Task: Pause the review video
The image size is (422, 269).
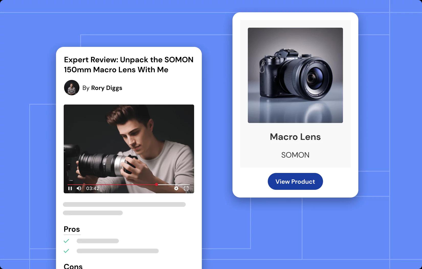Action: [x=70, y=189]
